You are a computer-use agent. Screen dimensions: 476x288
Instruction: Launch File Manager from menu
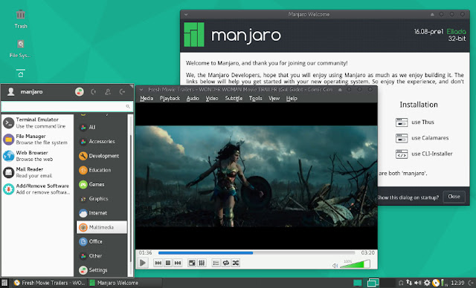coord(37,140)
